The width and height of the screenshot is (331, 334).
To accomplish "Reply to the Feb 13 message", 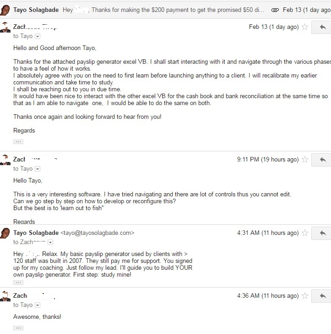I will 322,27.
